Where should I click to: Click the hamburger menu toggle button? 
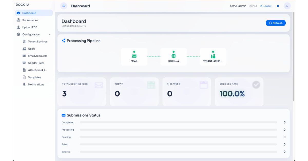coord(64,6)
